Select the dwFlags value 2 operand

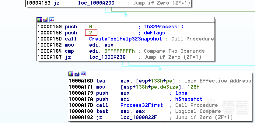pos(91,33)
